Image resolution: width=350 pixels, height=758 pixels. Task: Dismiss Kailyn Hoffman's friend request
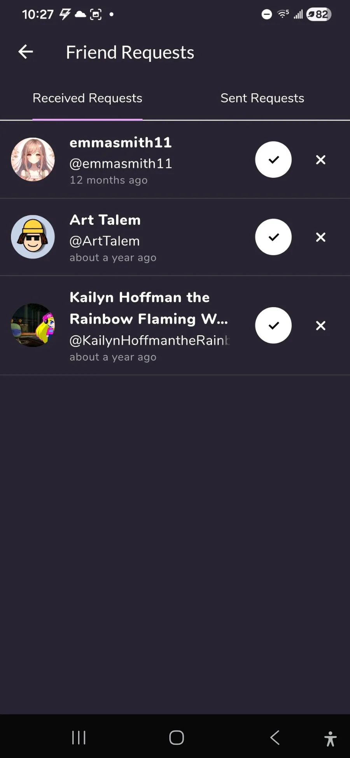click(320, 326)
